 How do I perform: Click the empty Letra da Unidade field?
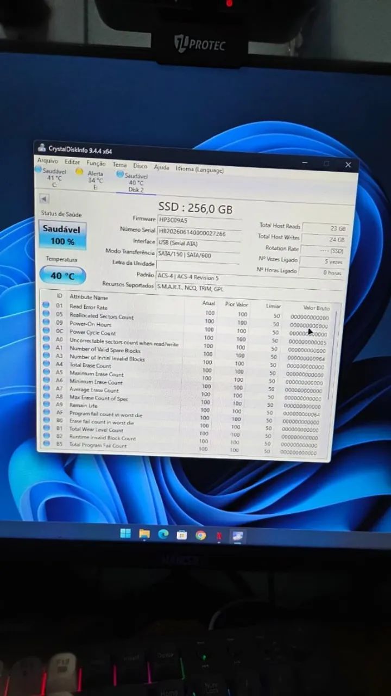(199, 265)
